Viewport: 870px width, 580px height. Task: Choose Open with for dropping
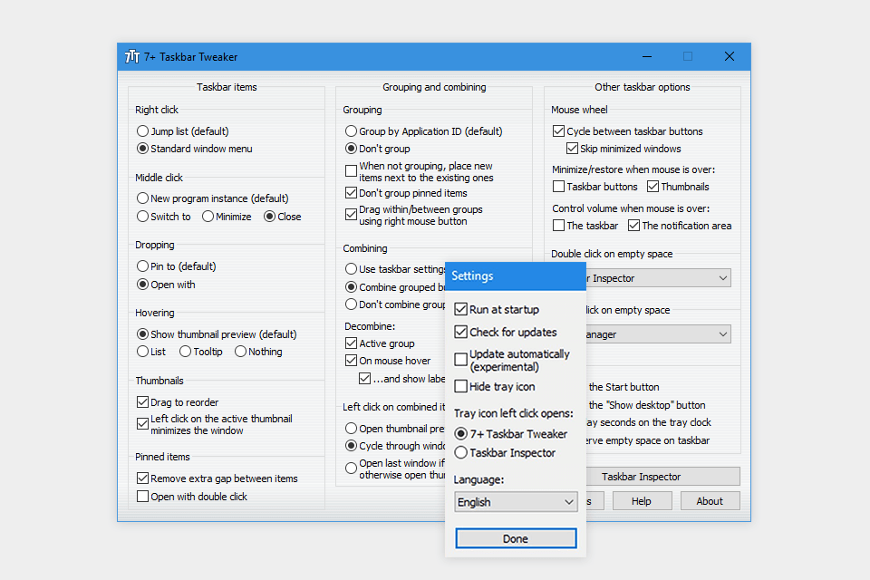(142, 285)
